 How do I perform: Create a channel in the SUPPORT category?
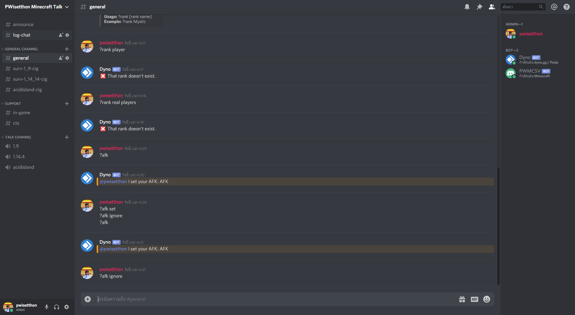click(67, 104)
